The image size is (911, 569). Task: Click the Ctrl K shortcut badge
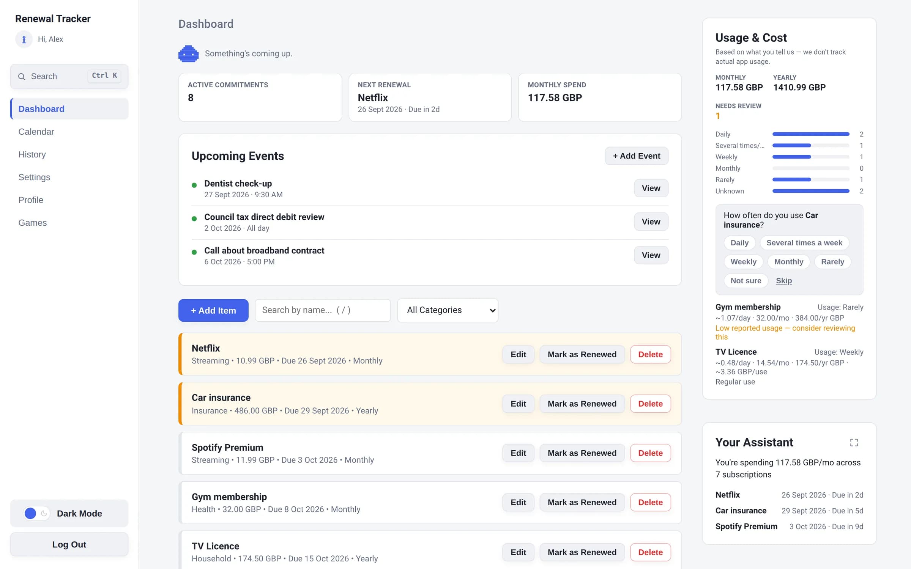104,76
